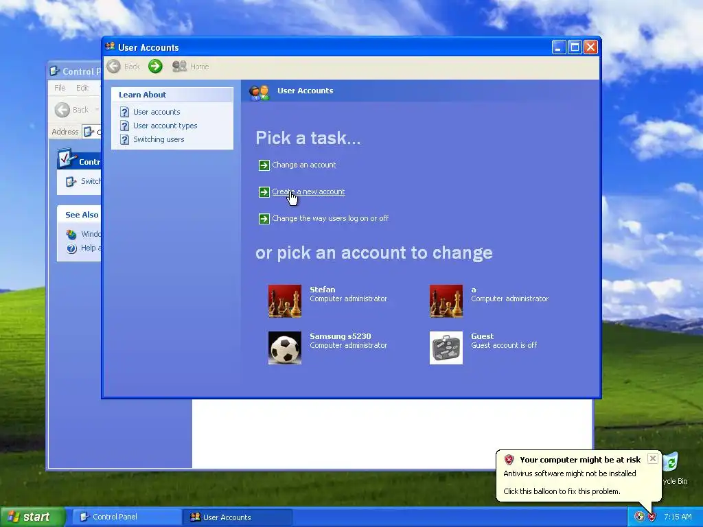The image size is (703, 527).
Task: Close the security warning balloon
Action: pos(653,458)
